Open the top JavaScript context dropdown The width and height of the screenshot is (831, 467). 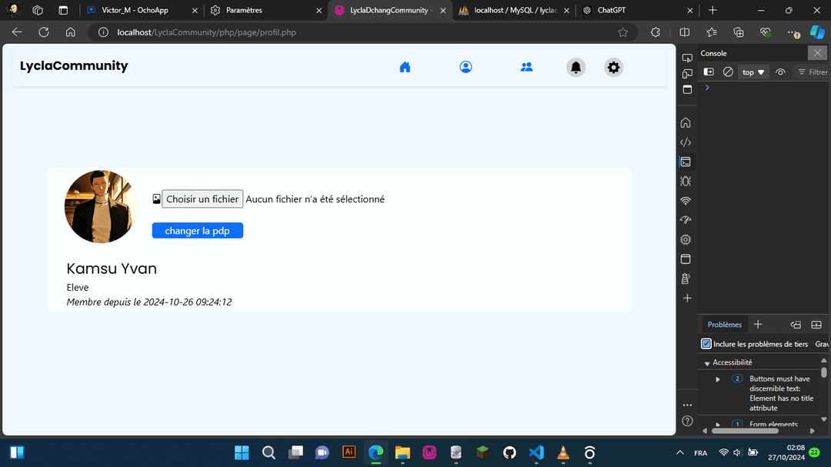(x=753, y=72)
